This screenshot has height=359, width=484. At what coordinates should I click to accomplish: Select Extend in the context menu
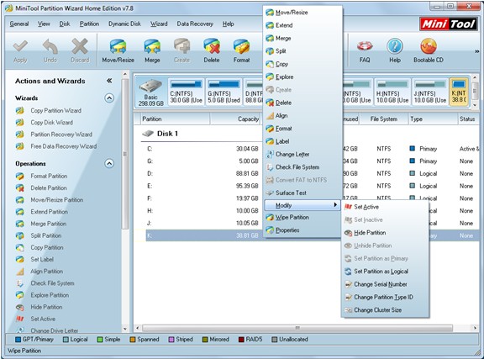[302, 25]
